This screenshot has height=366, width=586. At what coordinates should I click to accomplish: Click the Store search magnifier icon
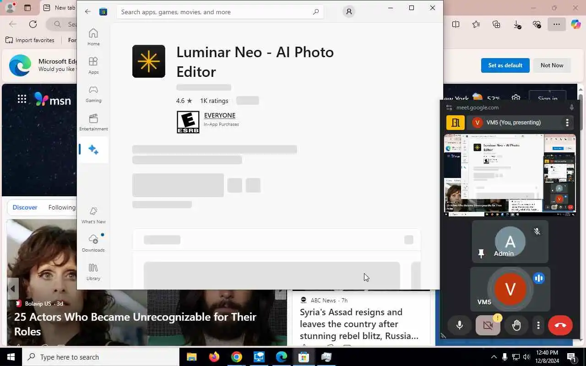(x=315, y=12)
